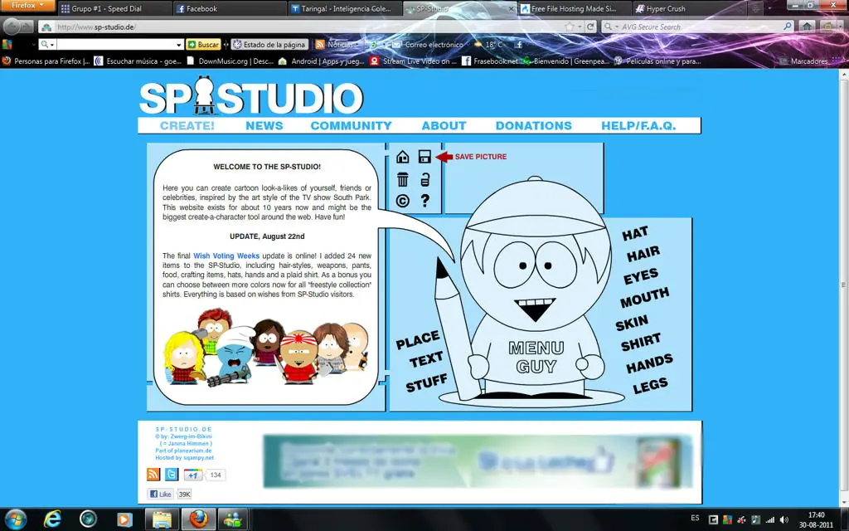Select the SHIRT category
The height and width of the screenshot is (531, 849).
tap(641, 342)
